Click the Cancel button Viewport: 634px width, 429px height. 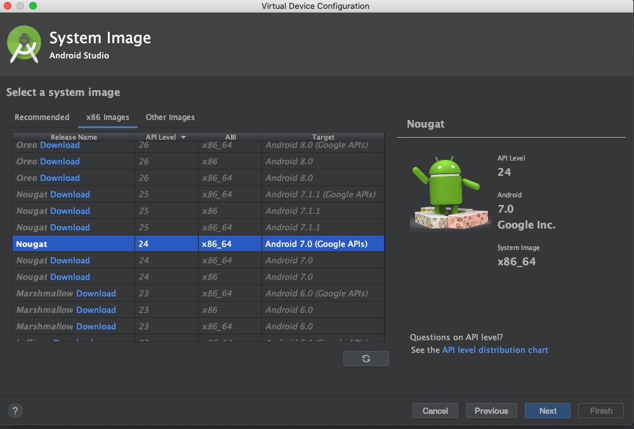click(x=435, y=411)
